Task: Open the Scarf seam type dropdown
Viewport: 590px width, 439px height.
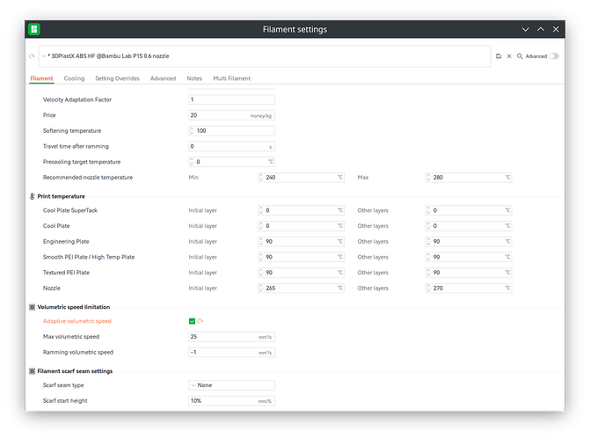Action: coord(231,385)
